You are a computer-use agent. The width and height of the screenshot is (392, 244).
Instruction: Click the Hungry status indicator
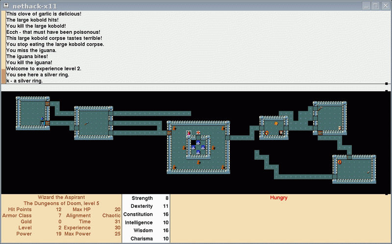278,198
